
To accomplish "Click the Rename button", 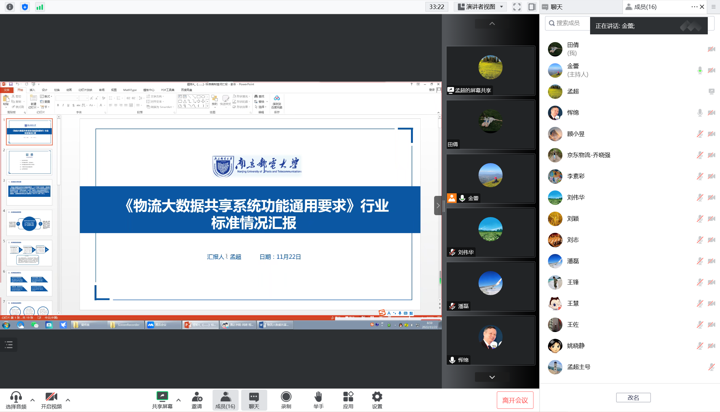I will coord(633,398).
